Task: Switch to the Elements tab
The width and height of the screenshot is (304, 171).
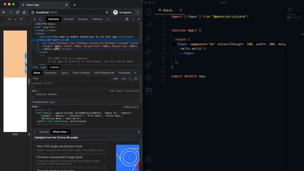Action: 54,19
